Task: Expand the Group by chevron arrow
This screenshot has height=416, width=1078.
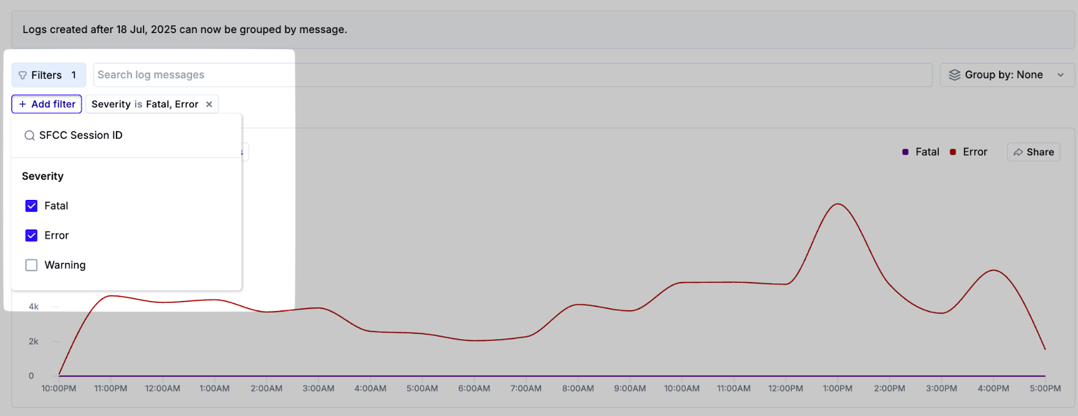Action: coord(1060,75)
